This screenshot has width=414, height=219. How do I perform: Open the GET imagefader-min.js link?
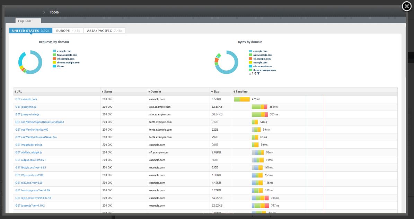click(29, 145)
